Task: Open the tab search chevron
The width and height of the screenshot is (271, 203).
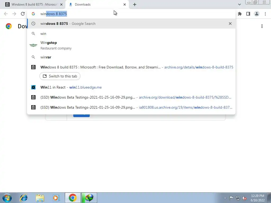Action: pos(239,4)
